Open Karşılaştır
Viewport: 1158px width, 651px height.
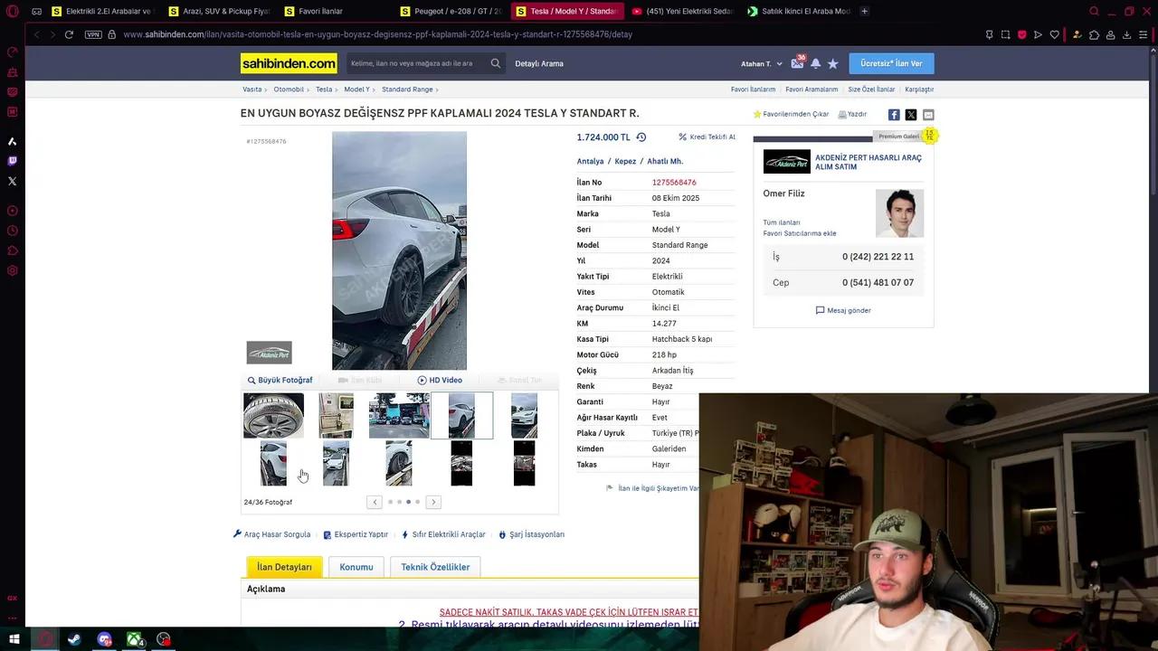click(x=919, y=90)
